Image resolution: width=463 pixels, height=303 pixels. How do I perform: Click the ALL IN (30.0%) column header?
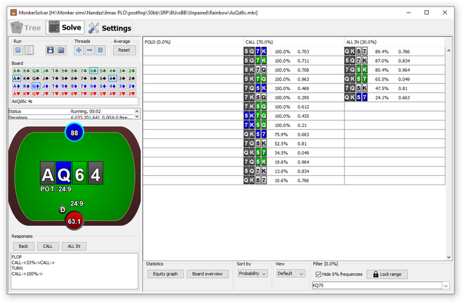[x=395, y=42]
